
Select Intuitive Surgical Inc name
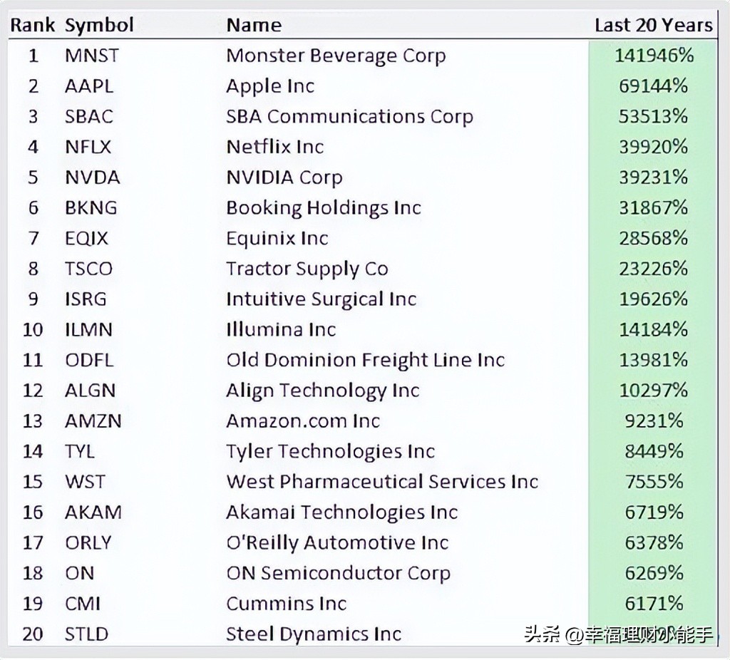click(321, 299)
